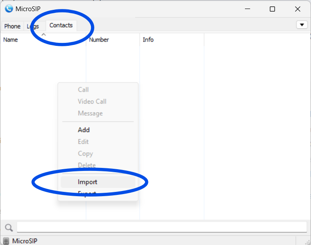Click the MicroSIP status bar text
Screen dimensions: 311x245
point(25,241)
